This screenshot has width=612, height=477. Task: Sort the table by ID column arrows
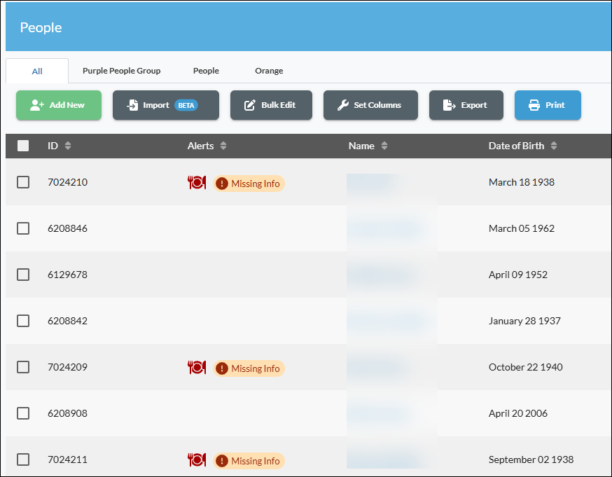(x=68, y=146)
